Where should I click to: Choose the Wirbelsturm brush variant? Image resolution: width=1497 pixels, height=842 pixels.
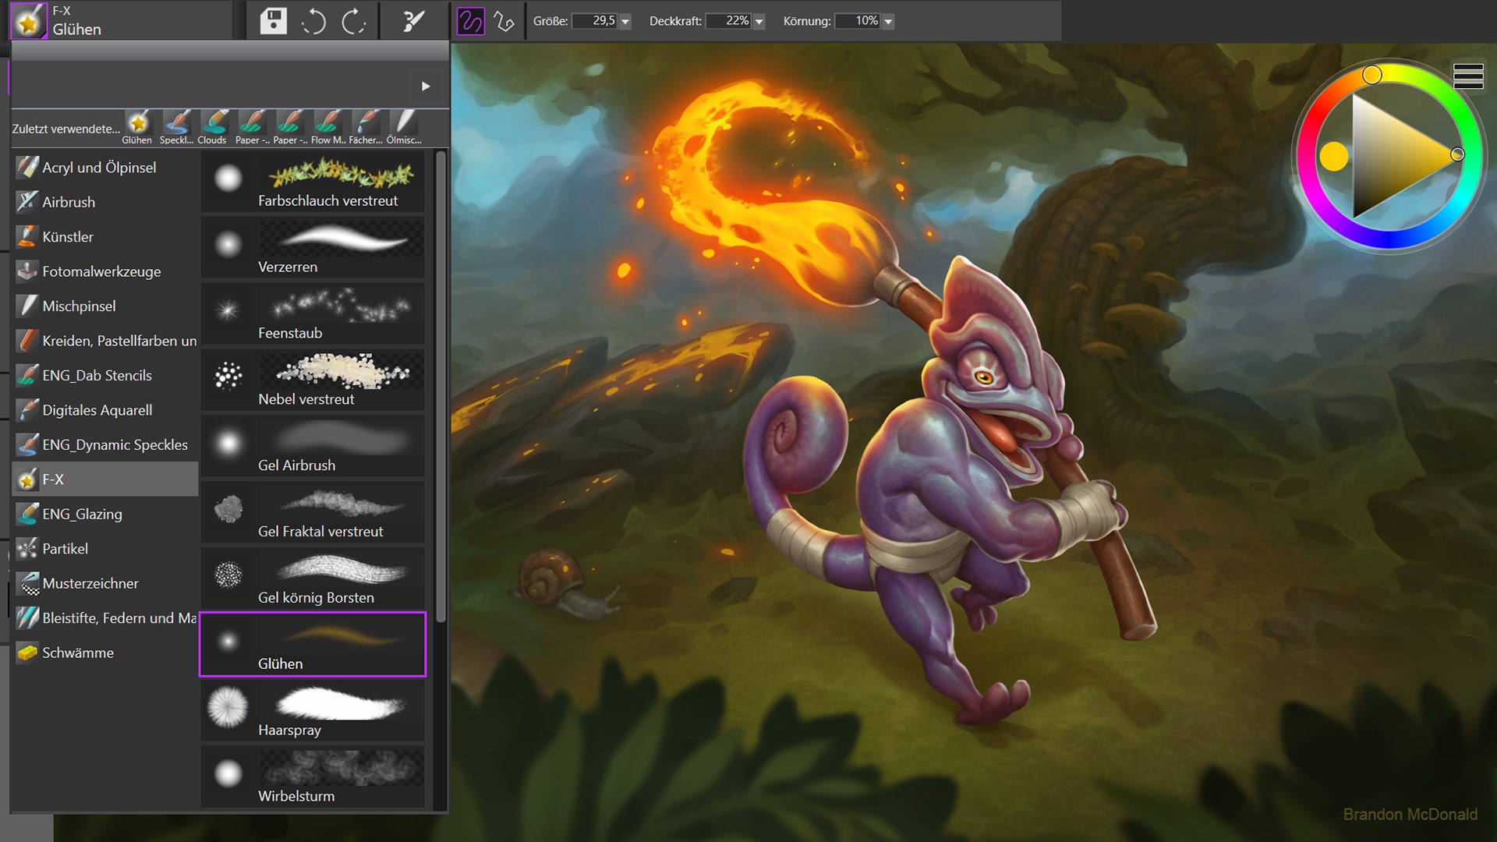(312, 777)
